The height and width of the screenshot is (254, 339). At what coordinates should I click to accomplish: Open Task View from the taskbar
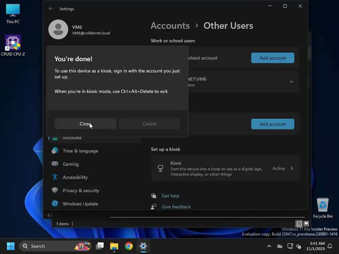point(100,246)
